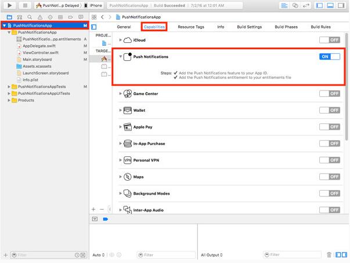Click the Stop button in toolbar
This screenshot has width=350, height=263.
point(25,5)
